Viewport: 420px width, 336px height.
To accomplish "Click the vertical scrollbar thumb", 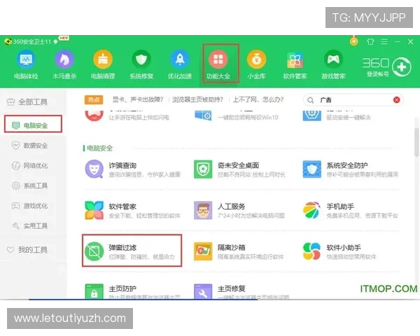I will coord(416,142).
